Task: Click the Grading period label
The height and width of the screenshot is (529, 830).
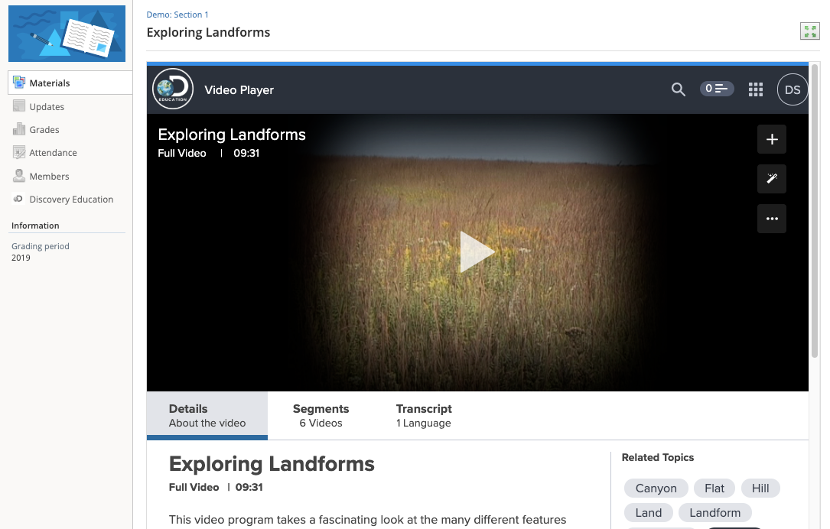Action: [41, 246]
